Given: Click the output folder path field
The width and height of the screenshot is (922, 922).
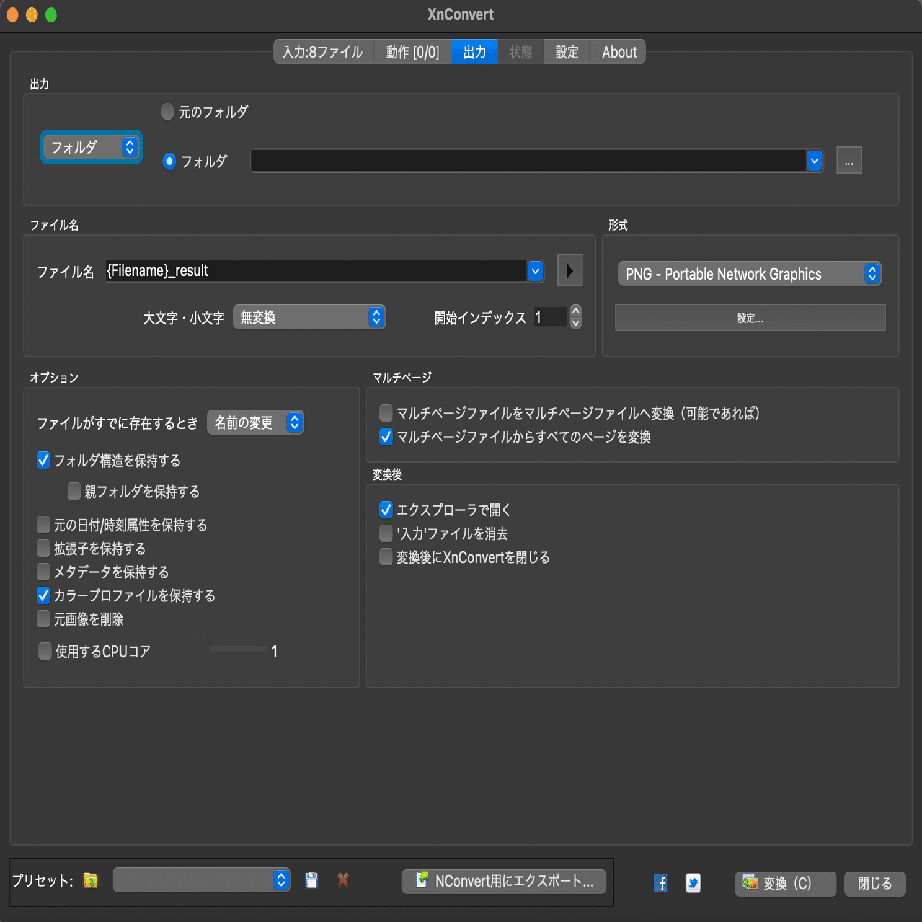Looking at the screenshot, I should (528, 161).
